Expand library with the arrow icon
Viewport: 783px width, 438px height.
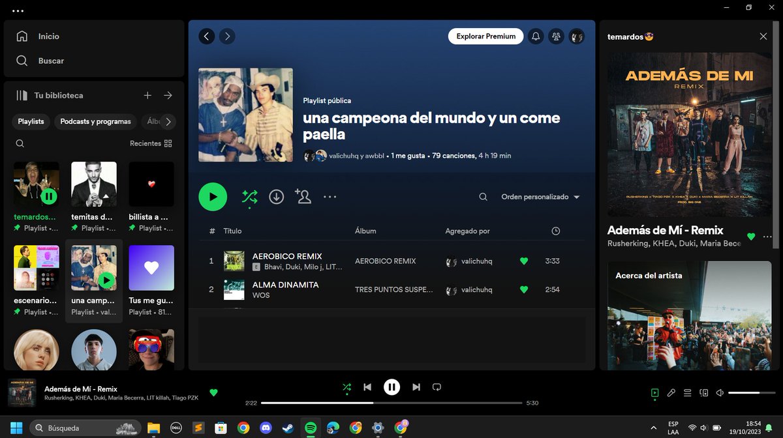pos(168,95)
